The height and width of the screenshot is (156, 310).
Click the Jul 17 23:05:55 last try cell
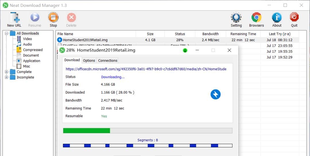[279, 46]
